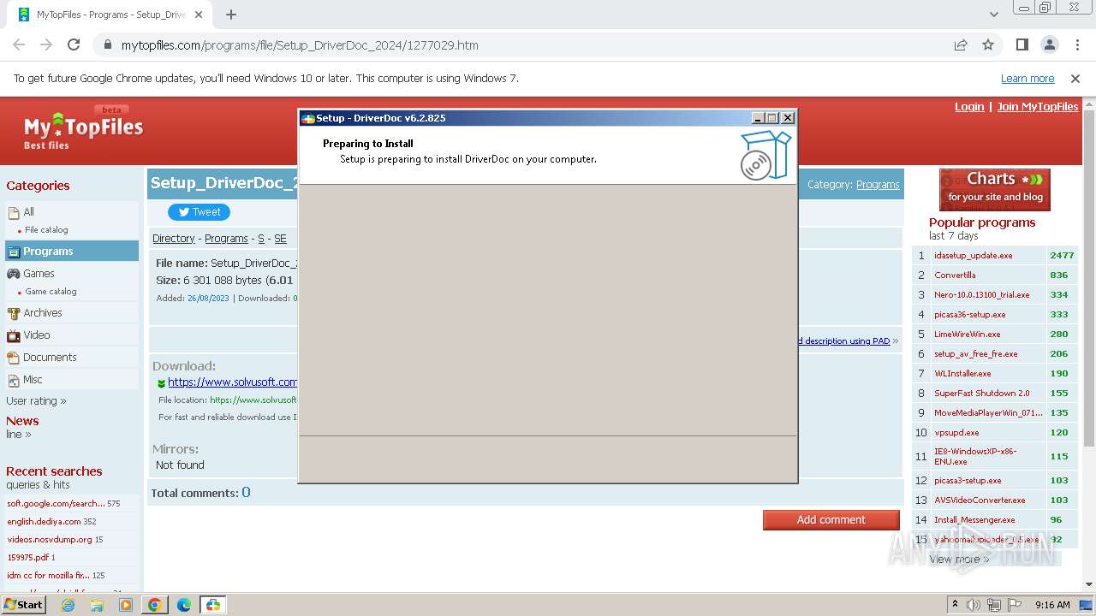This screenshot has height=616, width=1096.
Task: Click the Add comment button
Action: tap(831, 519)
